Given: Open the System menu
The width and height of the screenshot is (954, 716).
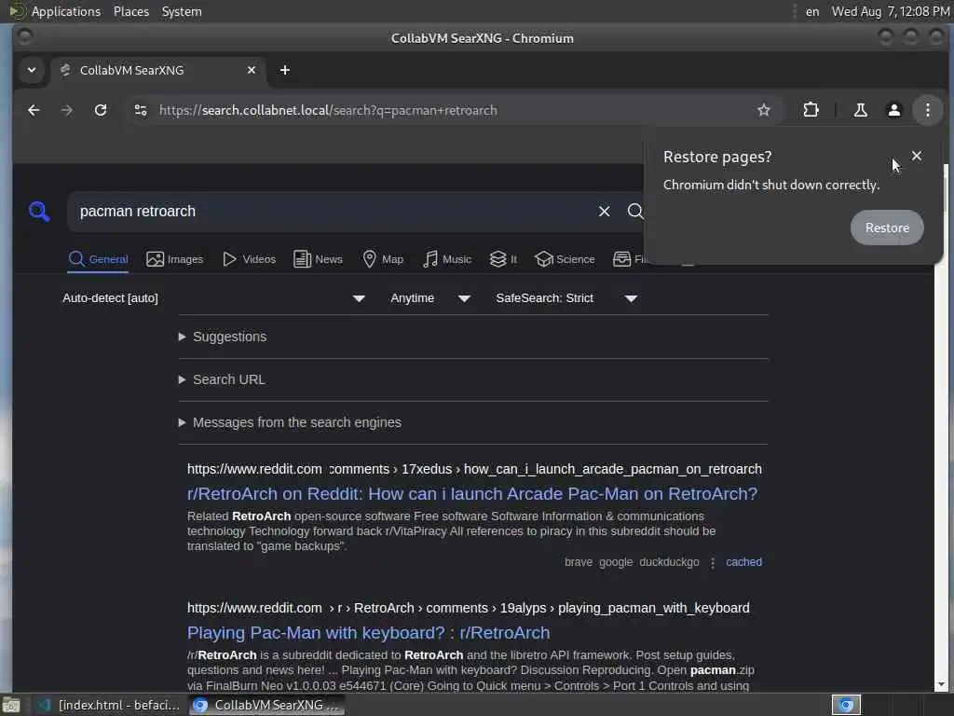Looking at the screenshot, I should click(182, 11).
